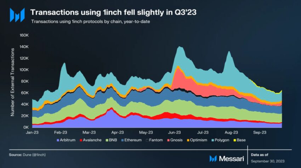This screenshot has width=301, height=168.
Task: Click the chart title about 1inch transactions
Action: pyautogui.click(x=113, y=12)
